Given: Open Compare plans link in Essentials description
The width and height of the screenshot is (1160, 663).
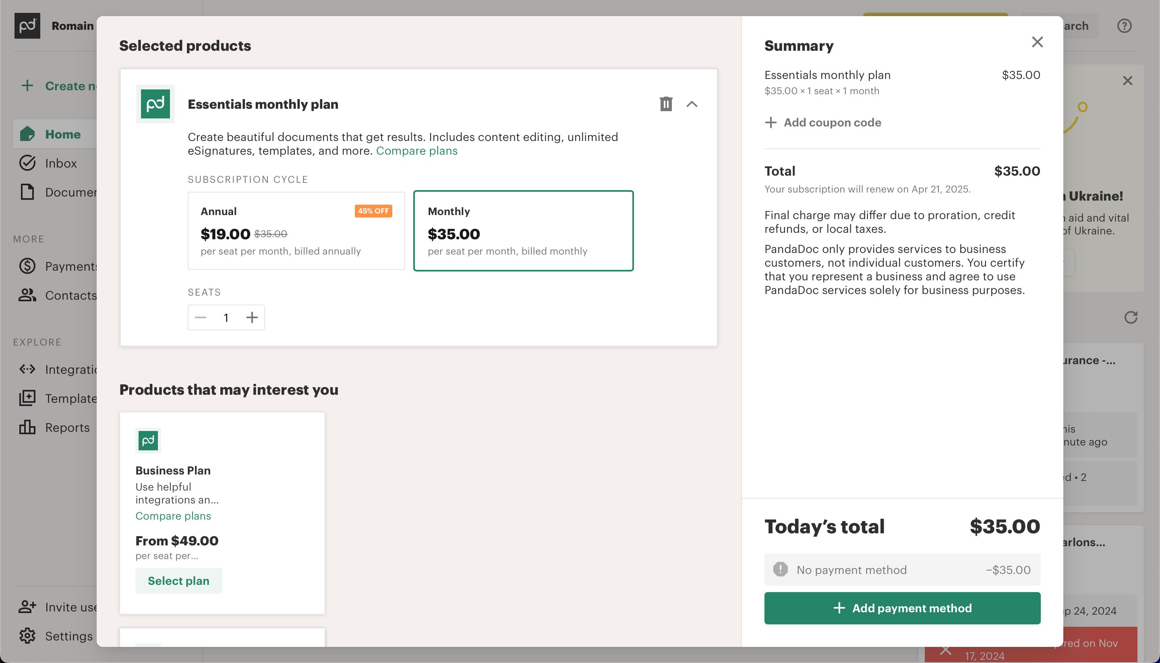Looking at the screenshot, I should tap(416, 151).
